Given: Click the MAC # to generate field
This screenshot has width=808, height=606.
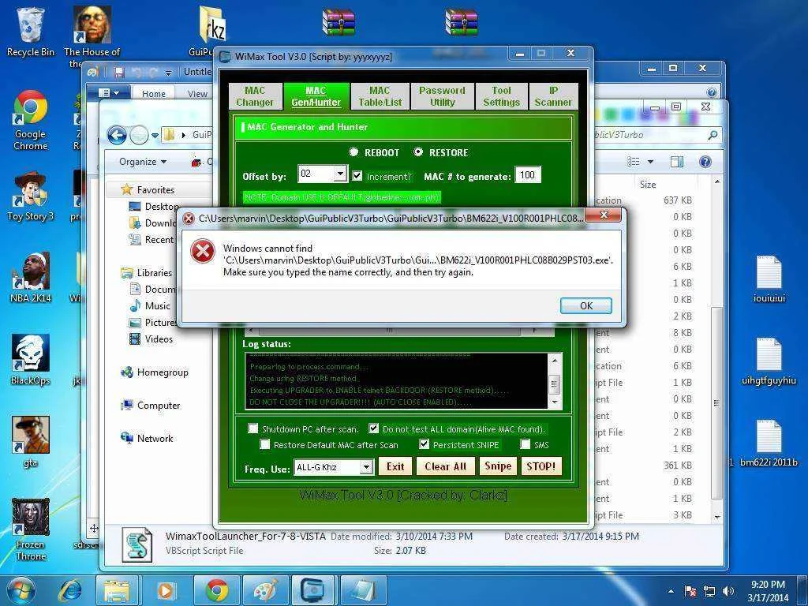Looking at the screenshot, I should point(528,174).
